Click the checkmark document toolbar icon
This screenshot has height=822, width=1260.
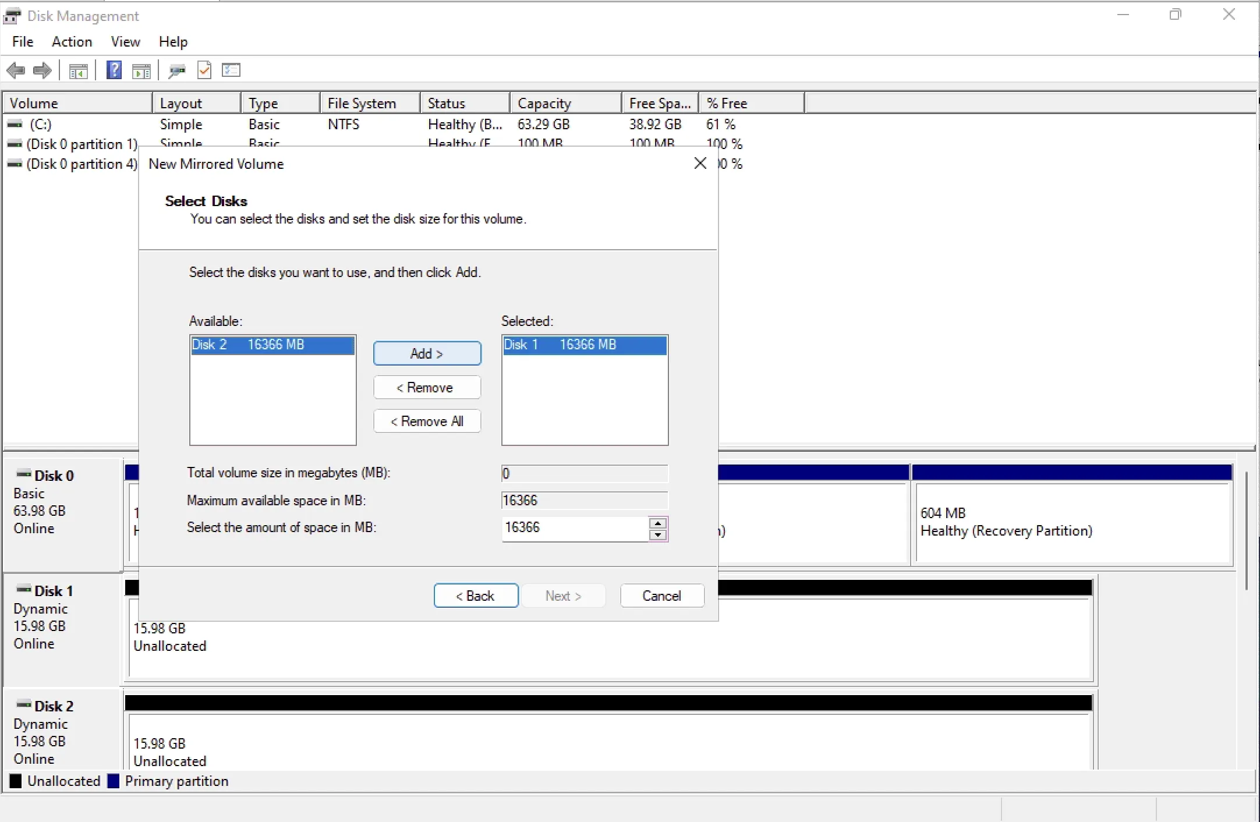coord(204,70)
